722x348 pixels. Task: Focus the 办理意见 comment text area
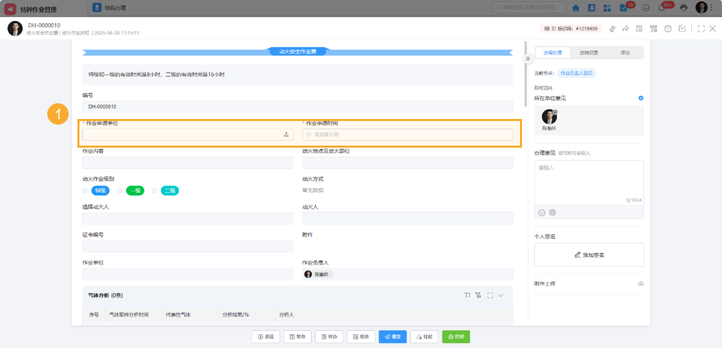tap(589, 182)
